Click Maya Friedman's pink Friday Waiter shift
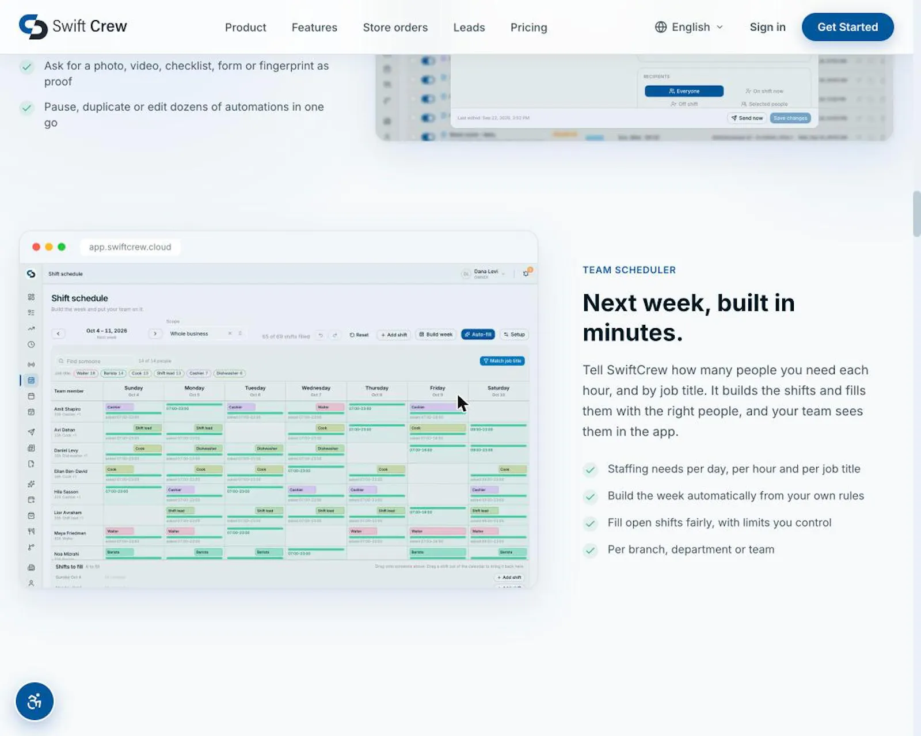Image resolution: width=921 pixels, height=736 pixels. pyautogui.click(x=437, y=531)
